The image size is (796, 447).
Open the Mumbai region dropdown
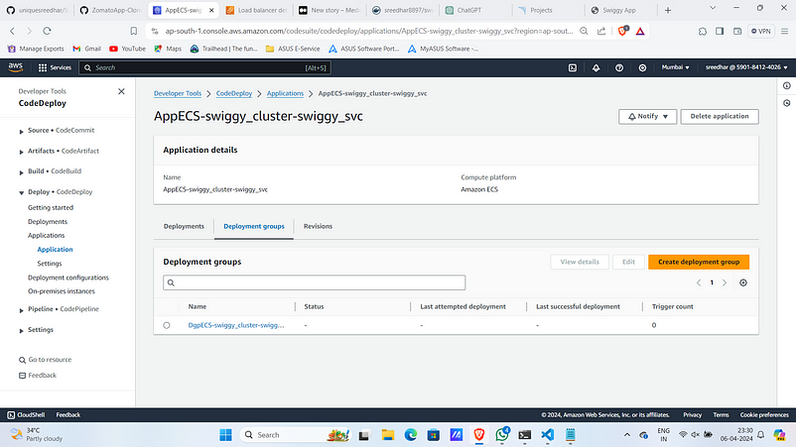(675, 67)
